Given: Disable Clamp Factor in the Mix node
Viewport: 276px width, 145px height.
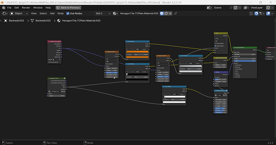Looking at the screenshot, I should [x=215, y=46].
